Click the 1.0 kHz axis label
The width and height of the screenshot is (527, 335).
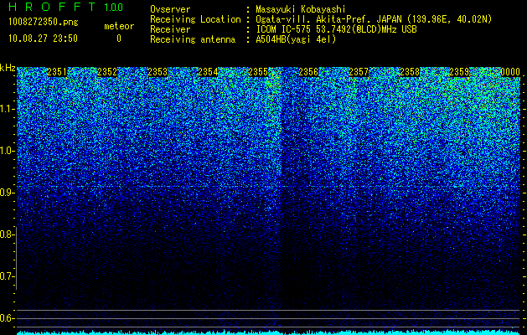click(7, 152)
